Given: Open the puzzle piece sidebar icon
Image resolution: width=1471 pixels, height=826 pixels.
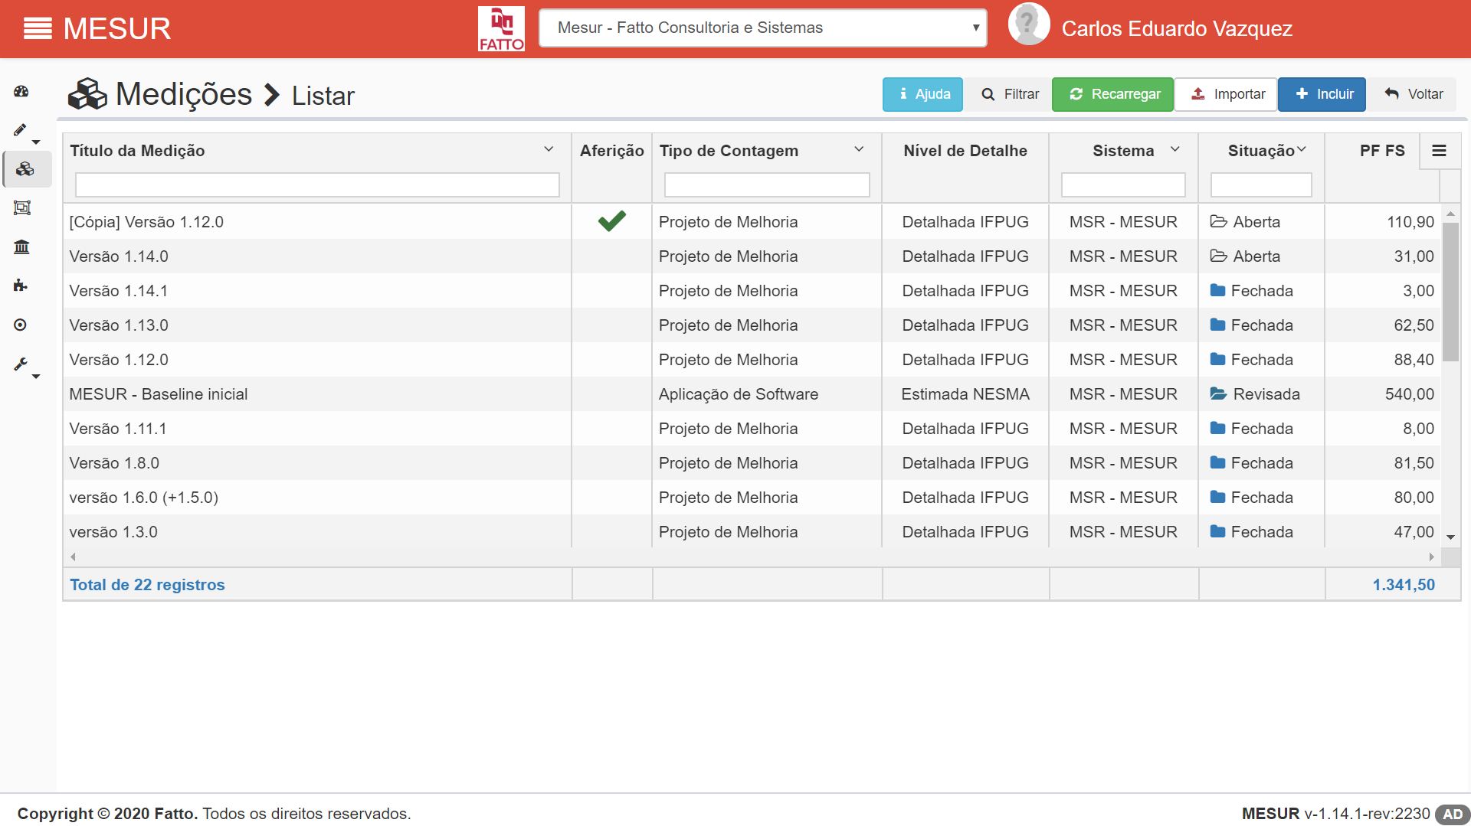Looking at the screenshot, I should pos(21,286).
